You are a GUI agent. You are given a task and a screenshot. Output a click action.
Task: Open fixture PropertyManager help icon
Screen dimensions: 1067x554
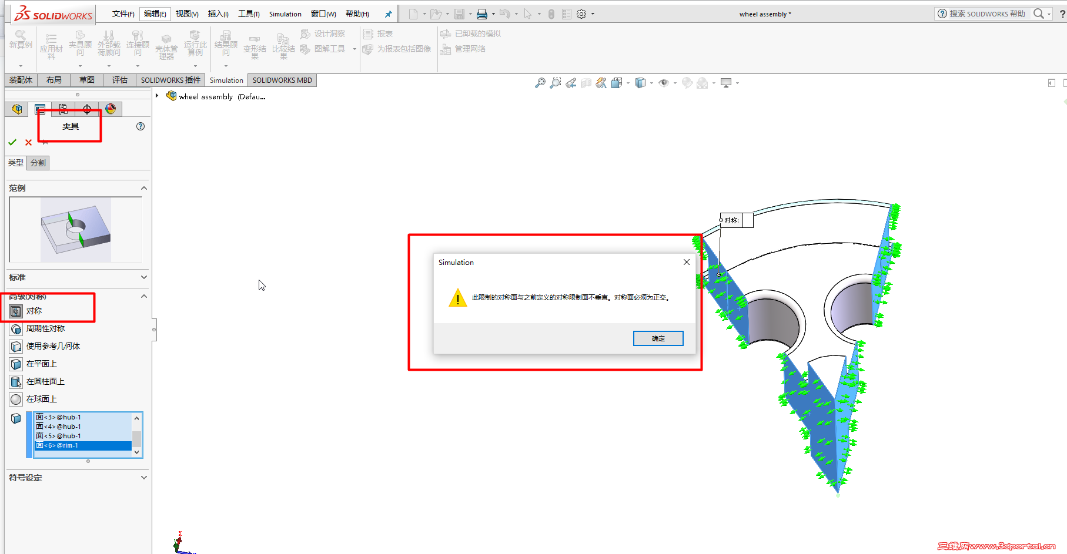click(141, 126)
